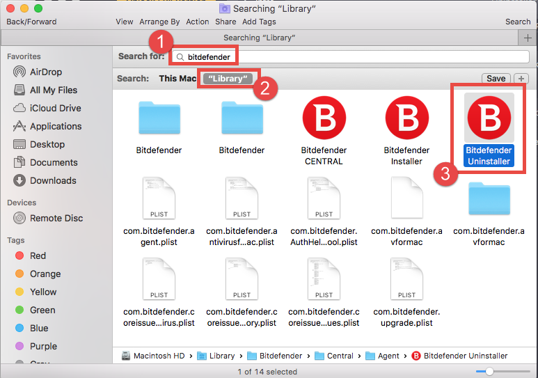The height and width of the screenshot is (378, 538).
Task: Select com.bitdefender.antivirusf...ac.plist file
Action: pyautogui.click(x=242, y=198)
